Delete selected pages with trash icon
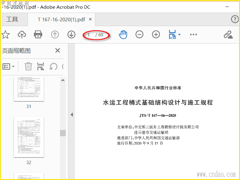240x180 pixels. [28, 66]
